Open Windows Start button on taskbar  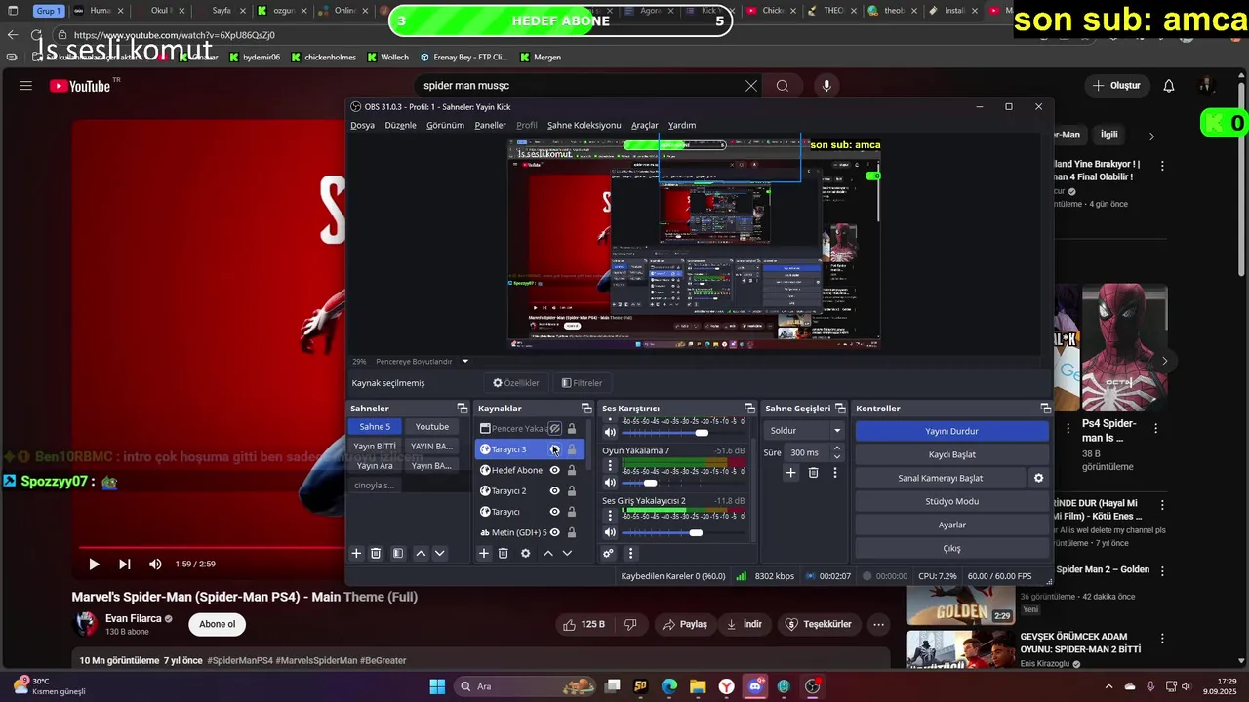tap(437, 686)
